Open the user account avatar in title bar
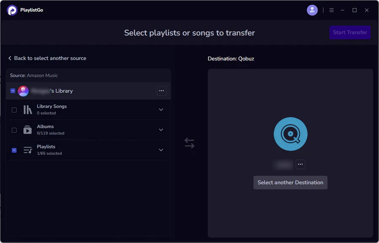 (x=312, y=10)
